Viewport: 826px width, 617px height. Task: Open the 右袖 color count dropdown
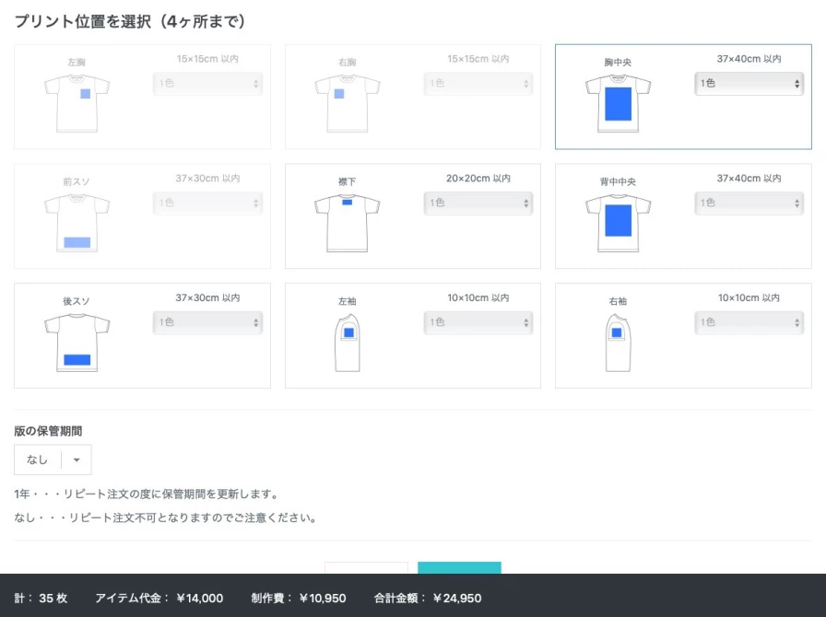pyautogui.click(x=749, y=323)
